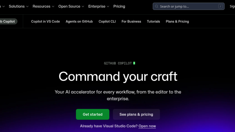Screen dimensions: 235x132
Task: Click the slash shortcut key icon
Action: pyautogui.click(x=221, y=6)
